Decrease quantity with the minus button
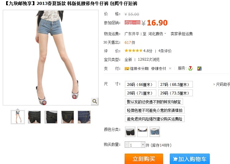The height and width of the screenshot is (164, 230). (127, 145)
